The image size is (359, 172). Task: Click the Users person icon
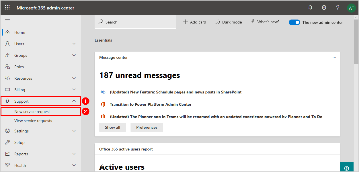point(8,44)
